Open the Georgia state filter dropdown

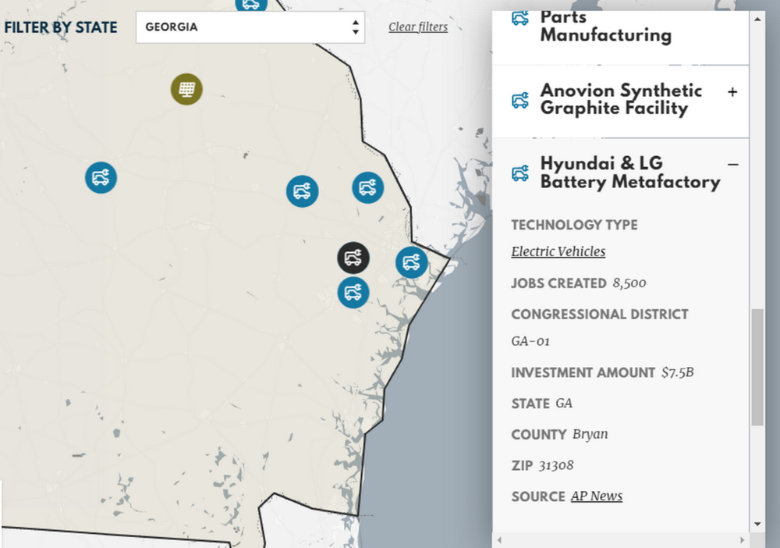[250, 27]
